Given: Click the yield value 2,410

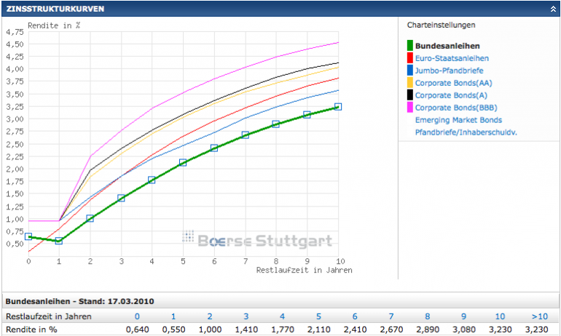Looking at the screenshot, I should point(356,329).
